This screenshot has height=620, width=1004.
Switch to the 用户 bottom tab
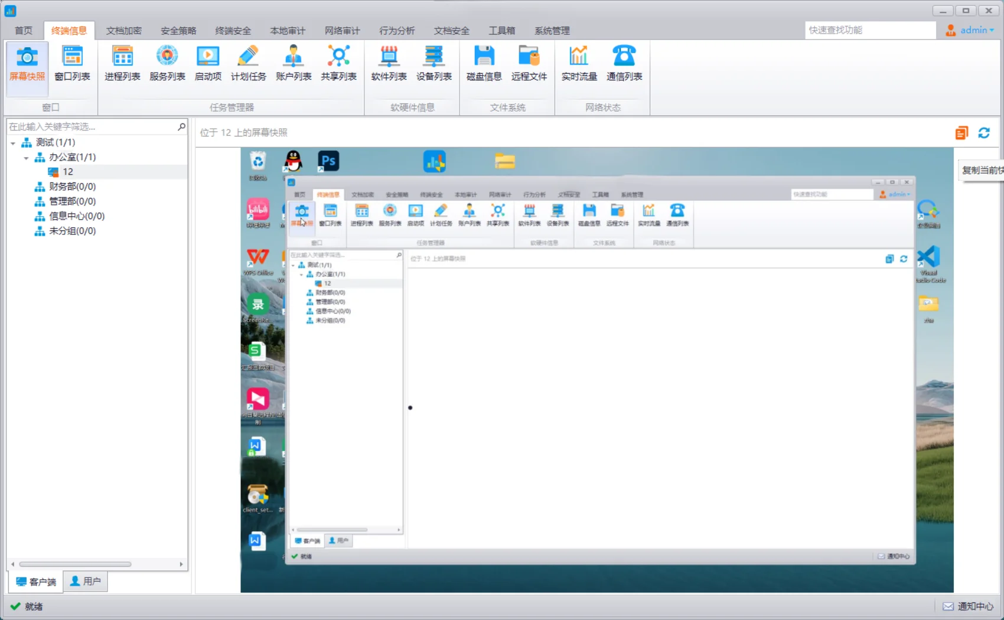[x=86, y=582]
